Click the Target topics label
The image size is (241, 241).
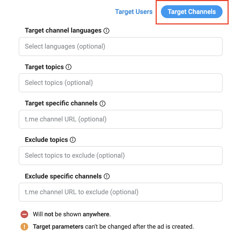click(x=44, y=67)
